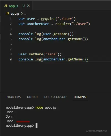Click 'anotherUser' variable on line 2
The width and height of the screenshot is (111, 136).
click(x=38, y=24)
